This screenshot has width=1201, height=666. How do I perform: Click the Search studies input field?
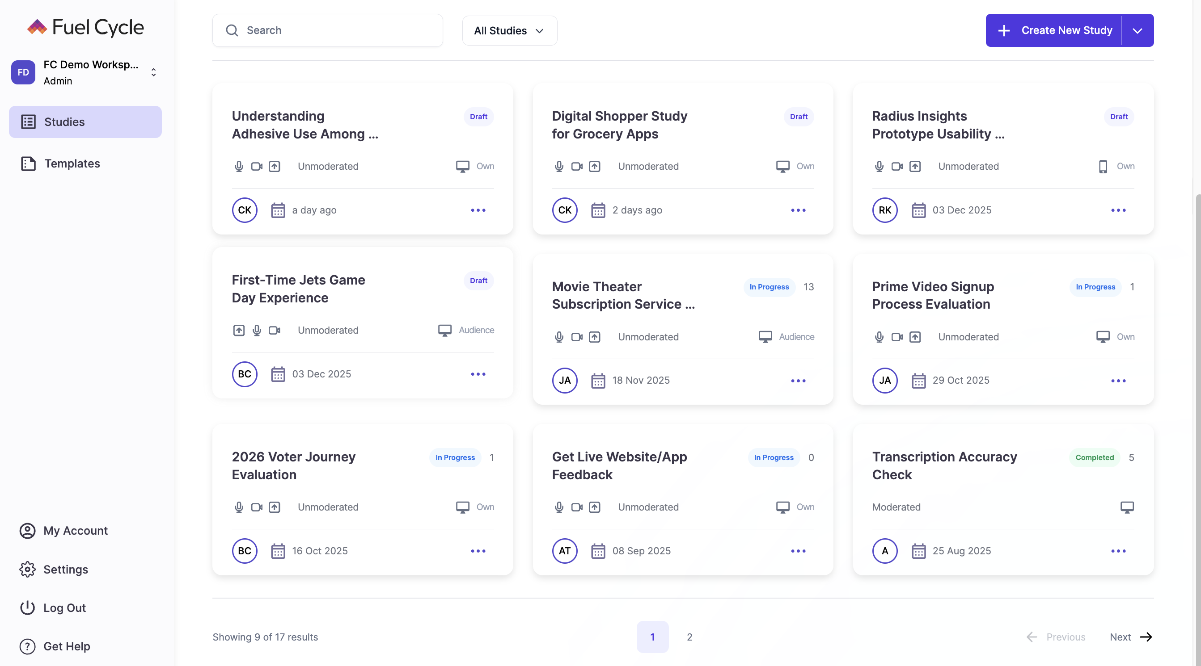tap(327, 31)
